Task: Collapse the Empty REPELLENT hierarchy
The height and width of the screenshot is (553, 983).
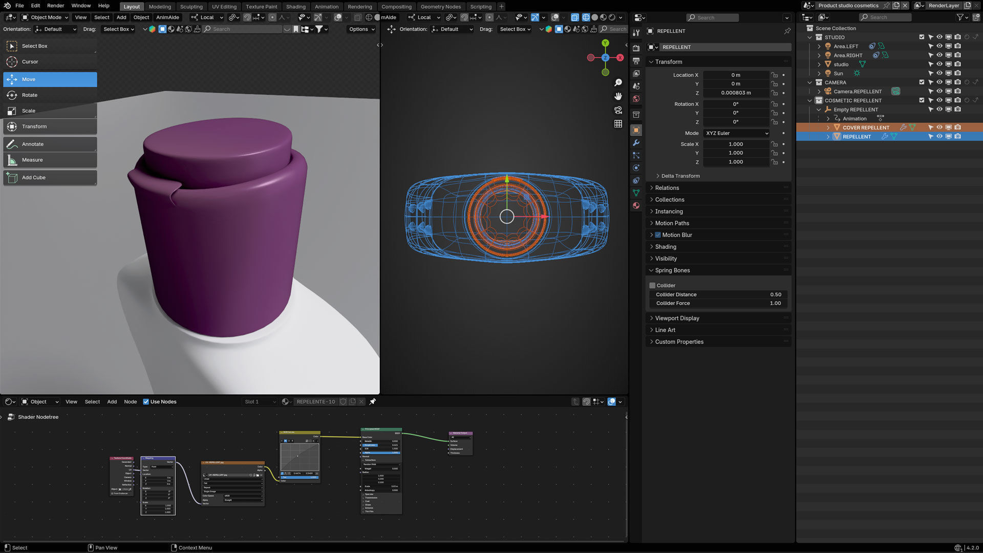Action: [819, 110]
